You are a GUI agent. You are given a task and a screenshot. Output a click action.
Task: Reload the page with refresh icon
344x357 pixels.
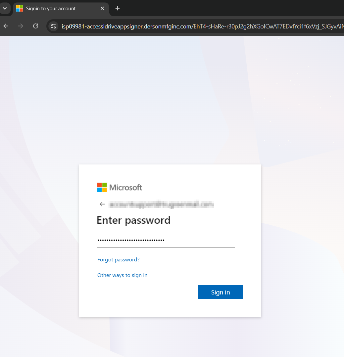[35, 26]
